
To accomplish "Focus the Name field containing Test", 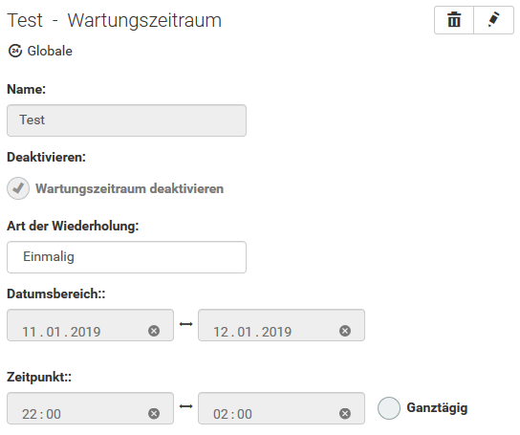I will [127, 120].
